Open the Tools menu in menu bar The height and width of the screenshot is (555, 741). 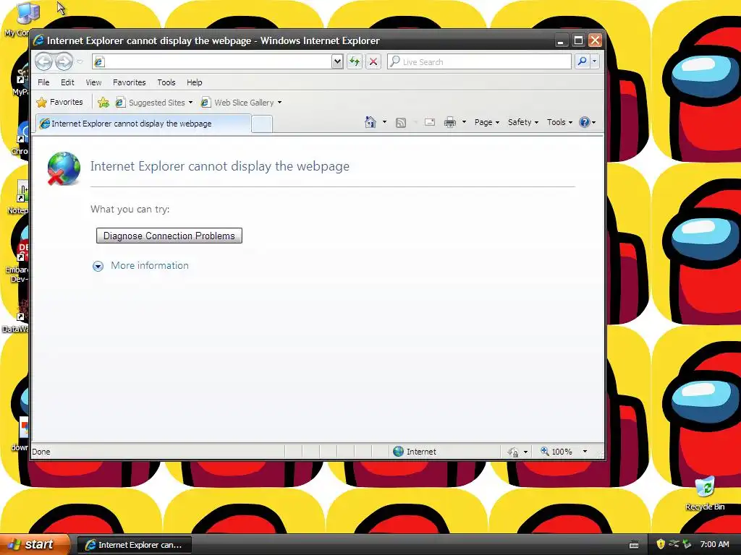click(x=166, y=82)
